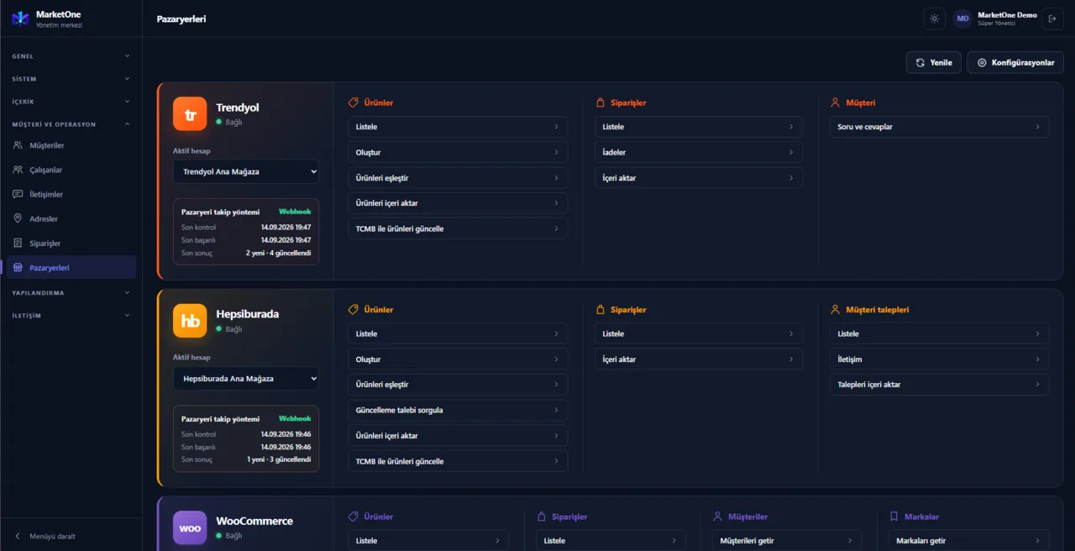Expand the İLETİŞİM sidebar section

pos(71,316)
